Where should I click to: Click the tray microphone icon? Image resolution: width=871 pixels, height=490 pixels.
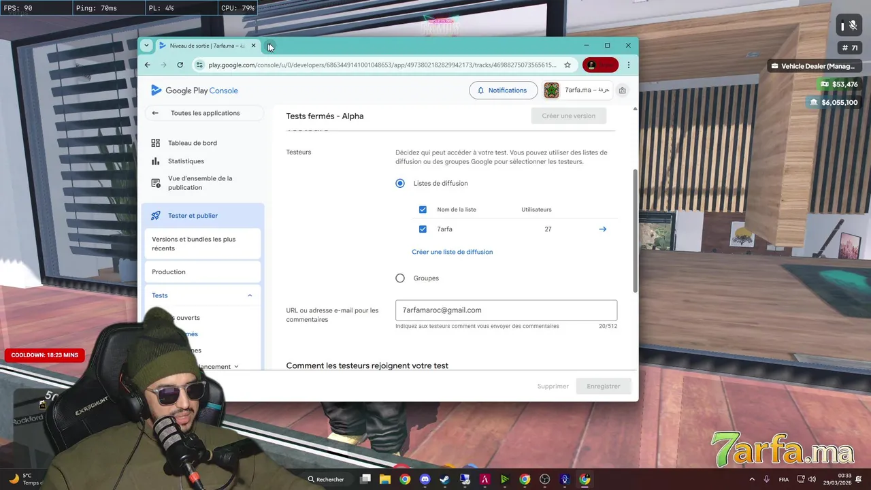(767, 479)
